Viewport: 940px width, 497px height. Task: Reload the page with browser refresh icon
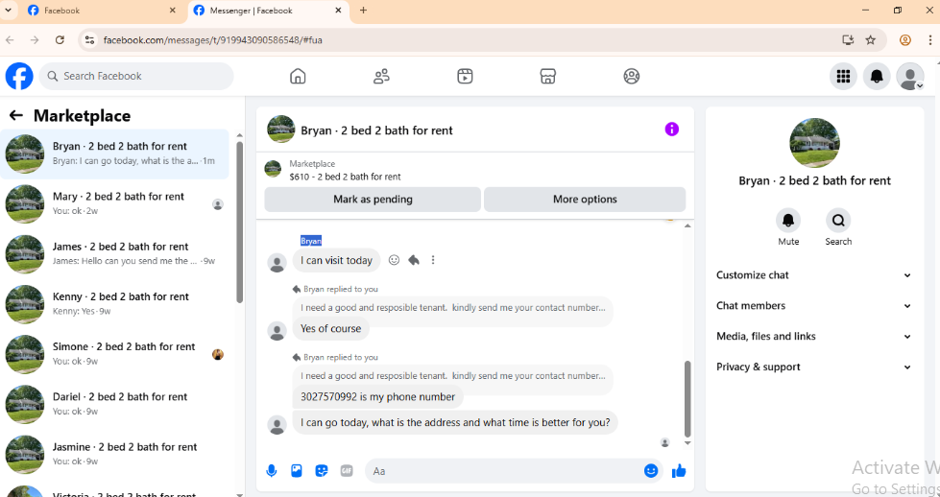(x=60, y=40)
